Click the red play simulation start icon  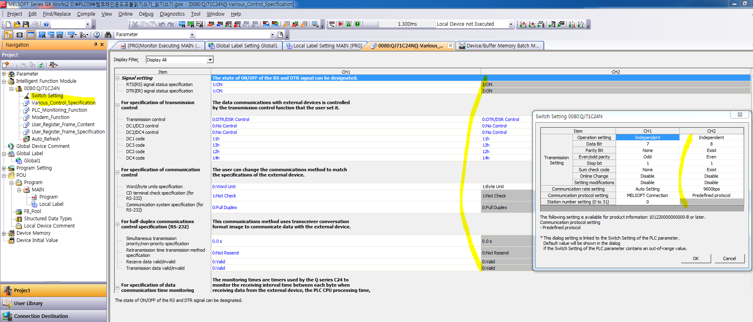[341, 24]
